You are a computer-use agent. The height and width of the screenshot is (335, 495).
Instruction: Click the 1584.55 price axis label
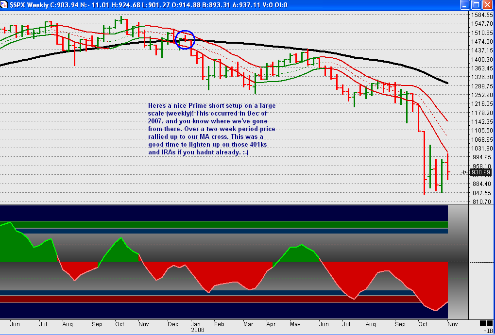tap(481, 15)
